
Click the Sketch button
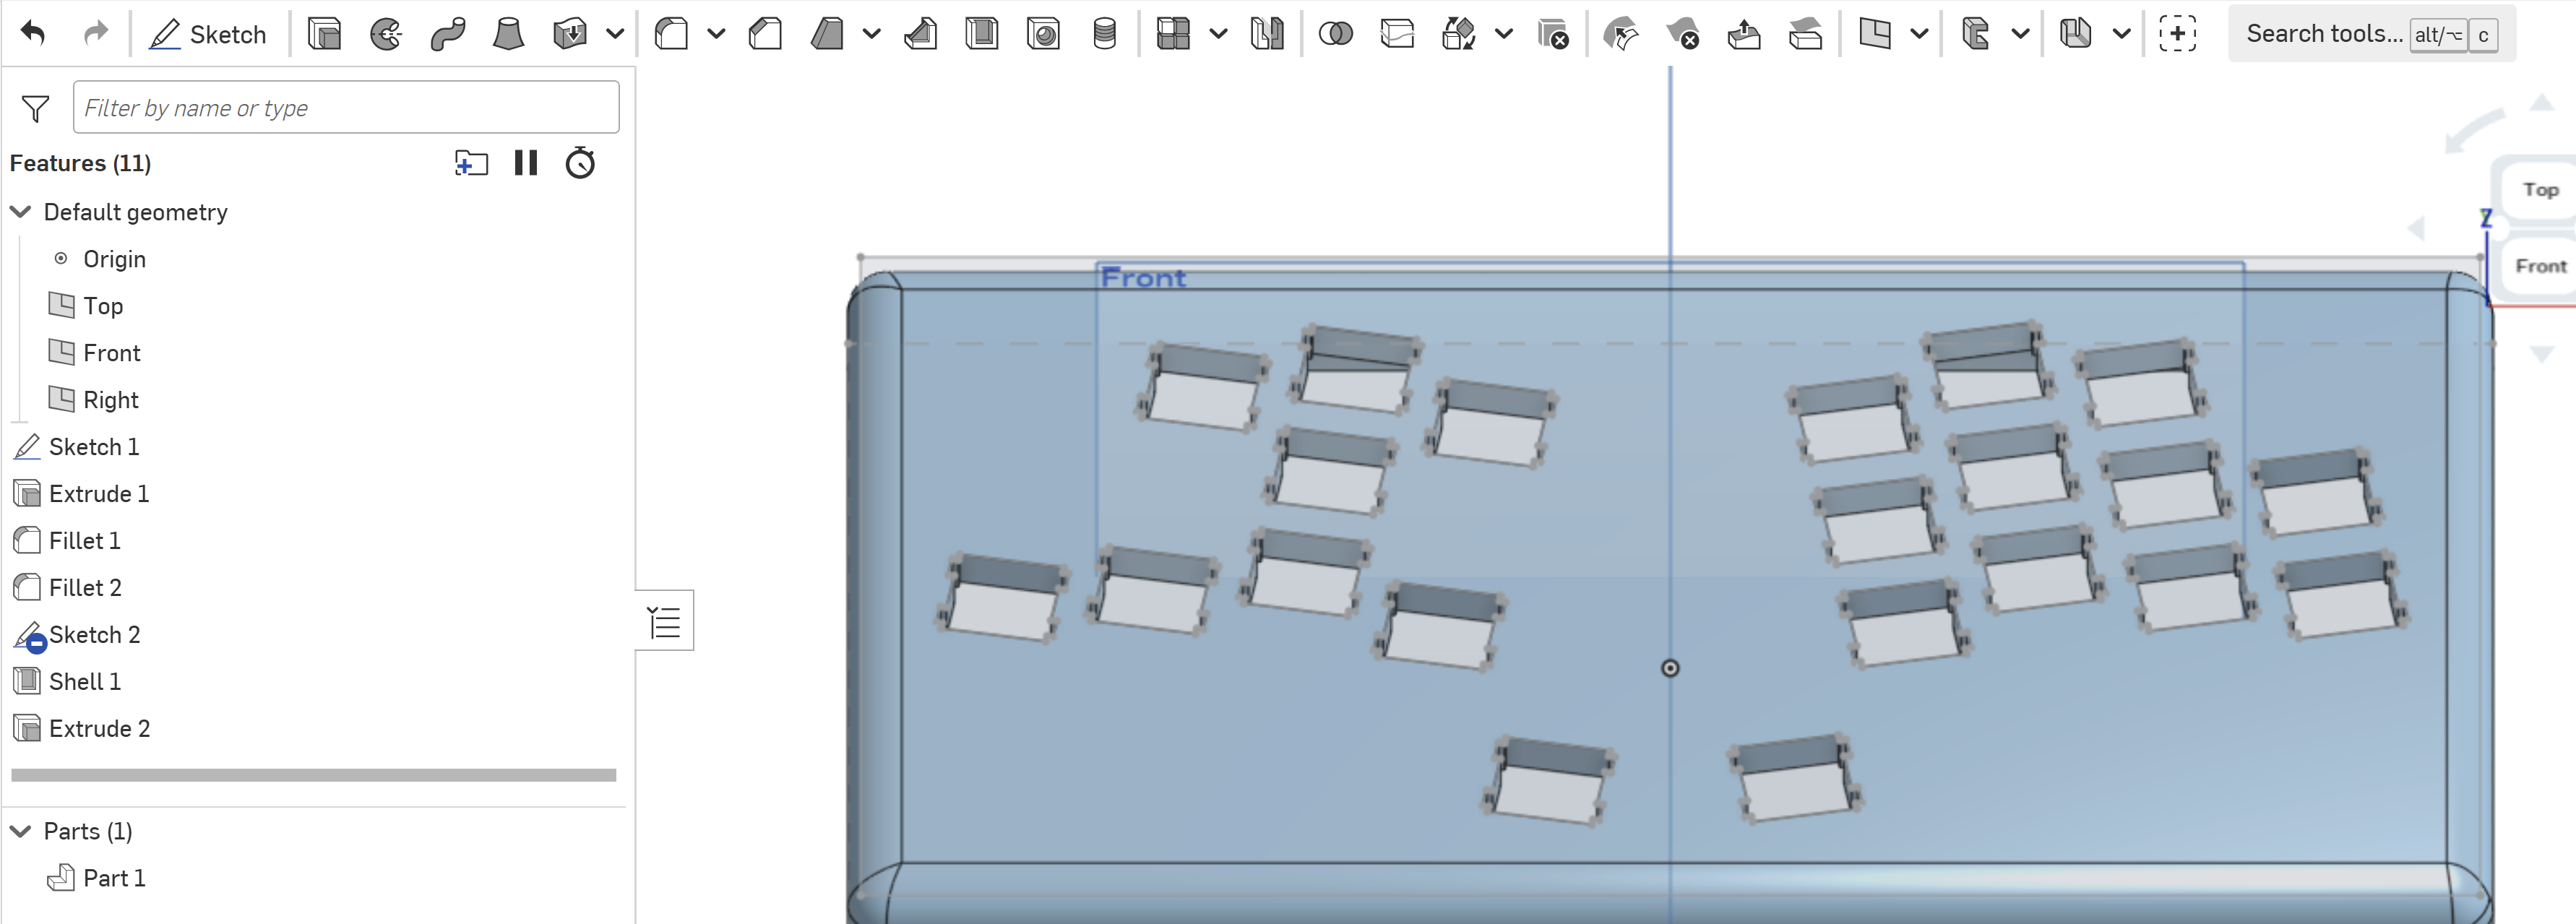coord(210,33)
